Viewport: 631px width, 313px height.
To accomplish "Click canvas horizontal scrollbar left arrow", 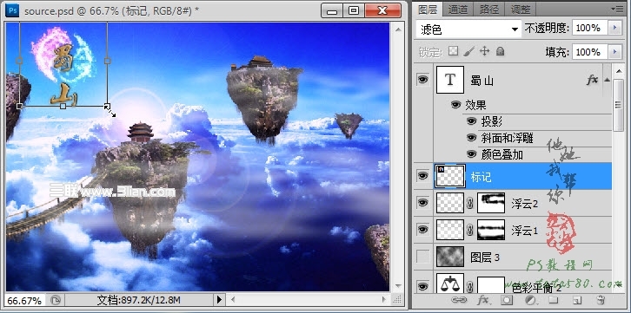I will [232, 299].
